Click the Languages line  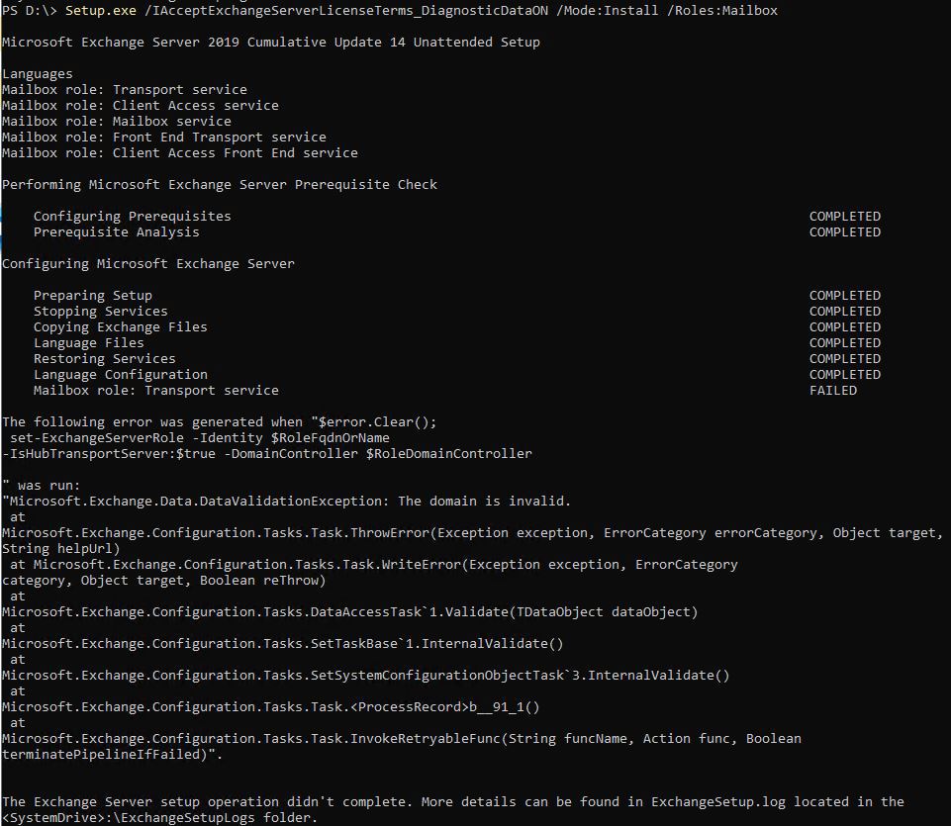pyautogui.click(x=37, y=74)
